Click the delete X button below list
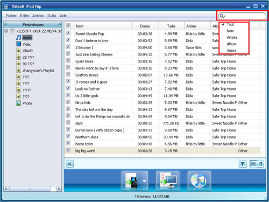 (69, 164)
